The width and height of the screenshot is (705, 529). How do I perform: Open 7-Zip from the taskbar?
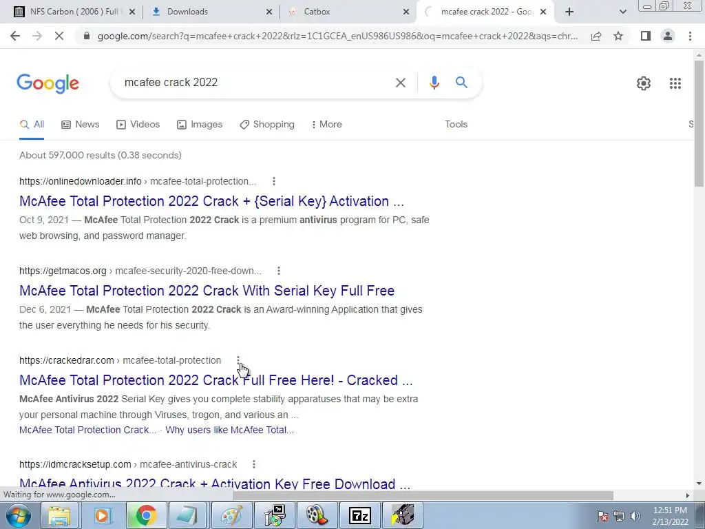coord(359,515)
